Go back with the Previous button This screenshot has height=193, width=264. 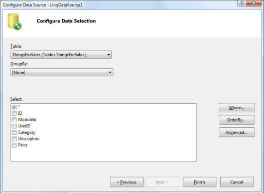(x=126, y=182)
